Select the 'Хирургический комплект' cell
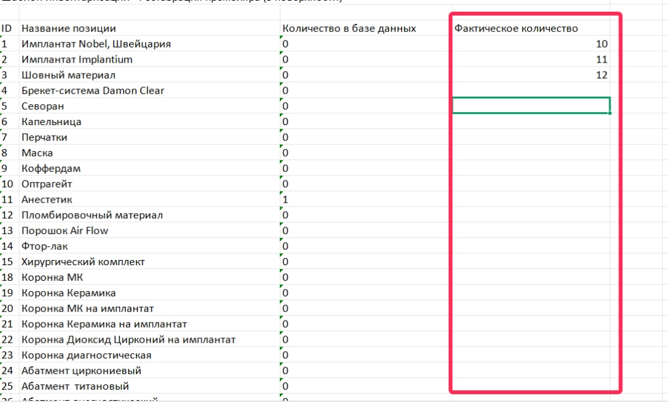This screenshot has width=668, height=402. (83, 262)
